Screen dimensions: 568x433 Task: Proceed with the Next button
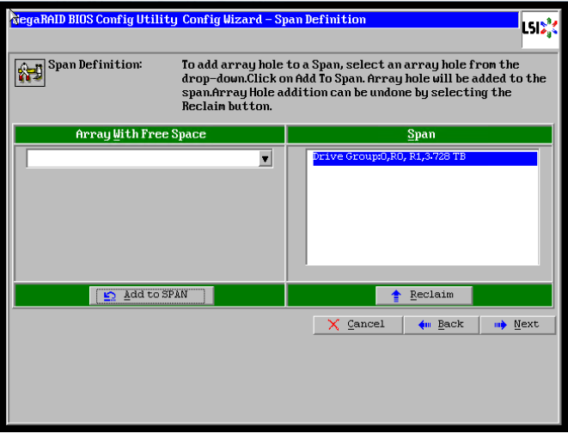[x=517, y=325]
